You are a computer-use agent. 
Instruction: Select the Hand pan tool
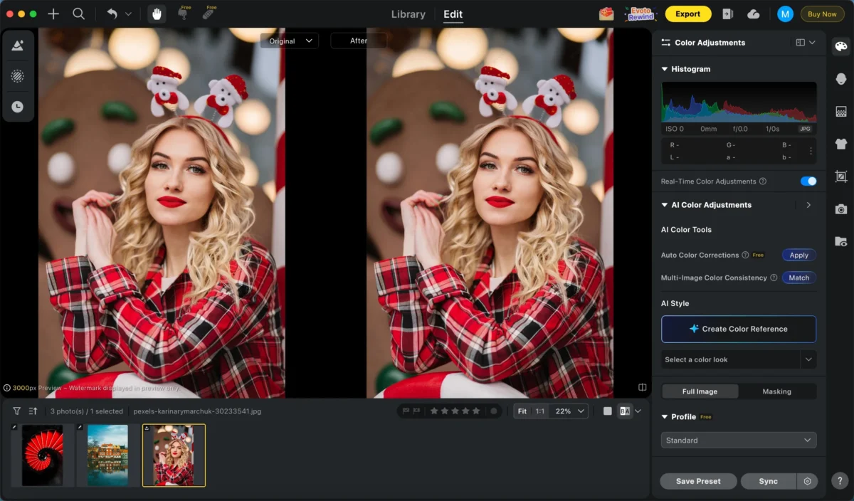pyautogui.click(x=157, y=14)
